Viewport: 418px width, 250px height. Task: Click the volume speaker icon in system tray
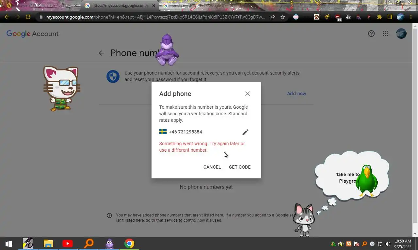pyautogui.click(x=388, y=244)
